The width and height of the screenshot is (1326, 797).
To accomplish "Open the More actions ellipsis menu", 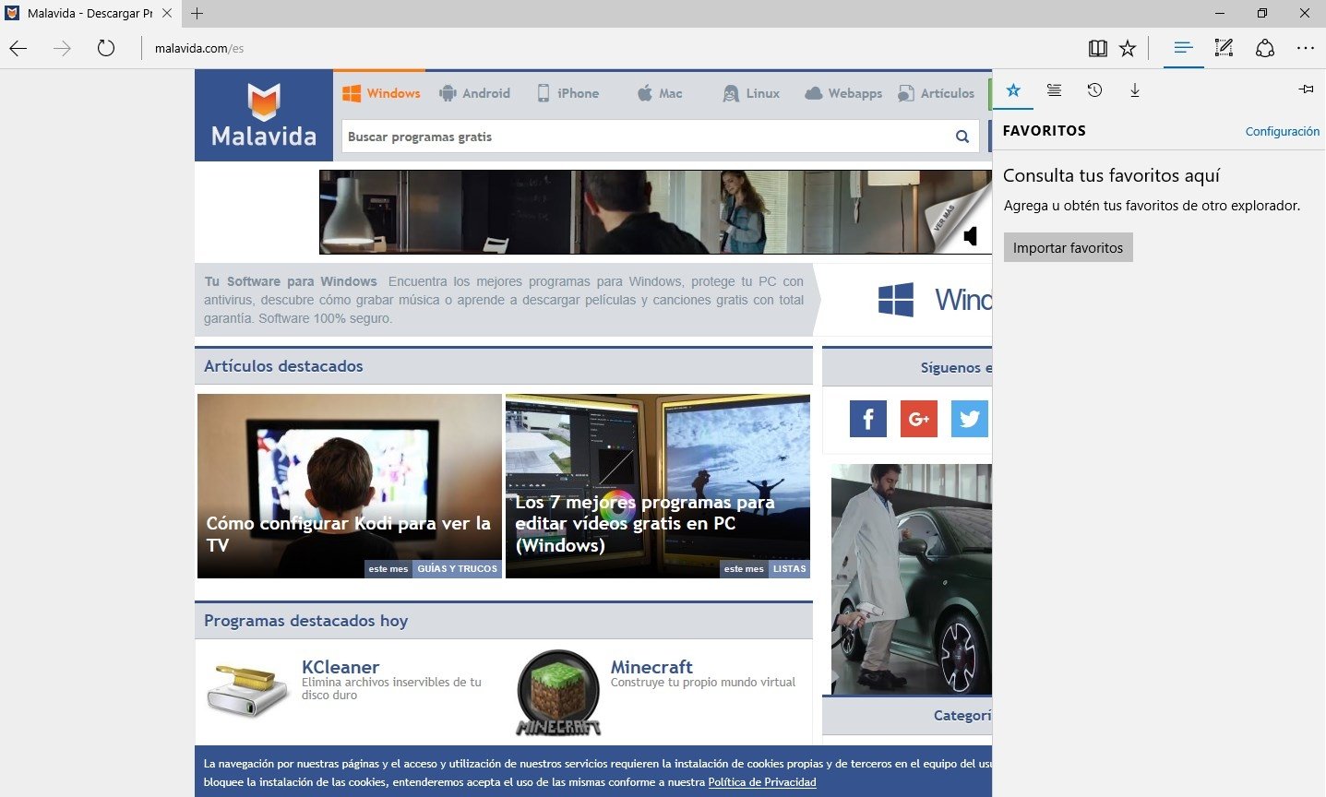I will coord(1305,48).
